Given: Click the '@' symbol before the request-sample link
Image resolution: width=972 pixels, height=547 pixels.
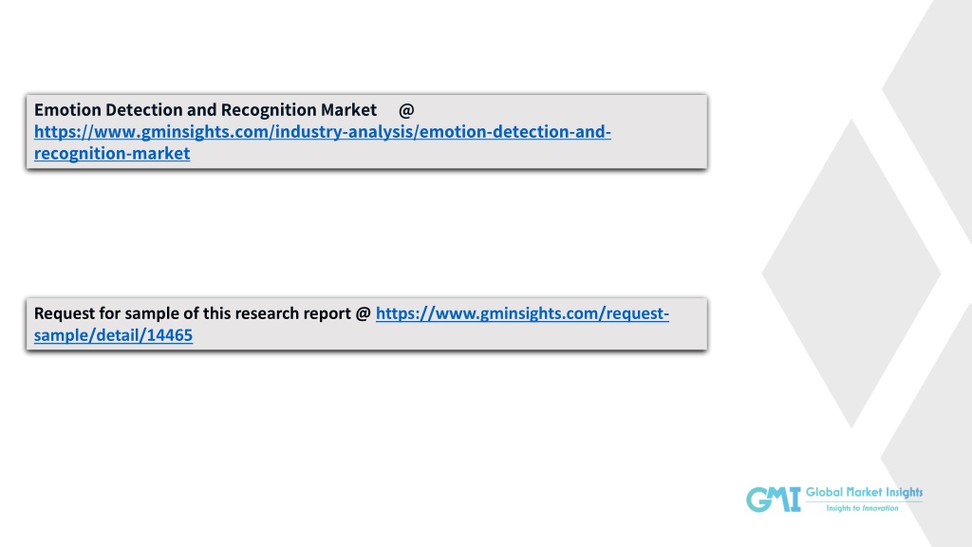Looking at the screenshot, I should point(364,313).
